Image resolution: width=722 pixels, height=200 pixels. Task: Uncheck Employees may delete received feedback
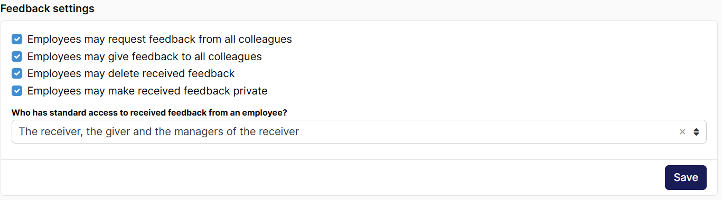pyautogui.click(x=17, y=73)
